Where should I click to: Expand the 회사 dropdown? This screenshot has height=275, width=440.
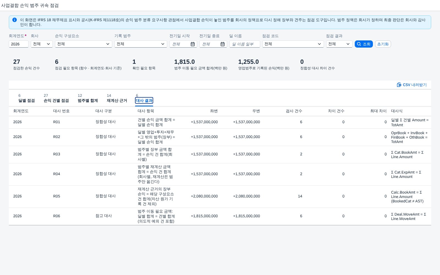[x=42, y=44]
